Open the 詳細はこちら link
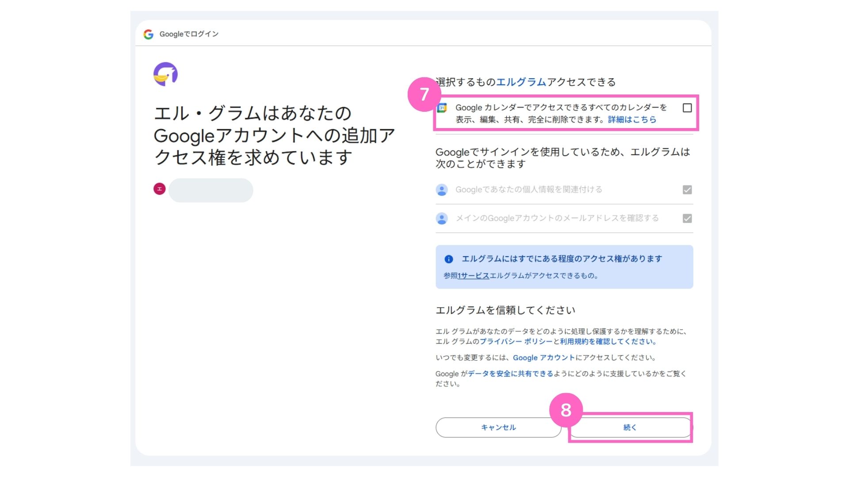This screenshot has width=849, height=477. pyautogui.click(x=632, y=120)
